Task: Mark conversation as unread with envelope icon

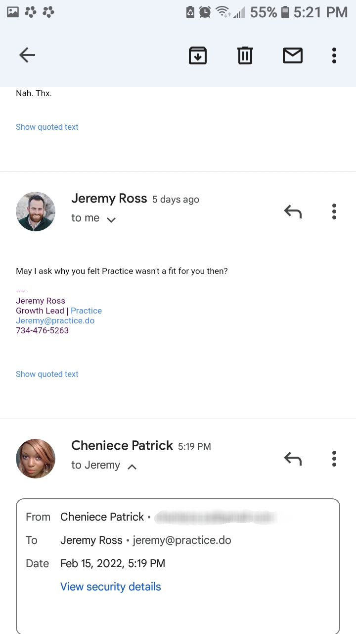Action: point(293,55)
